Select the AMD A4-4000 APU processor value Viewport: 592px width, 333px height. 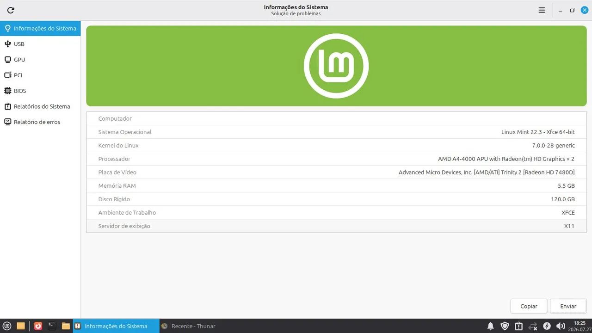[506, 159]
